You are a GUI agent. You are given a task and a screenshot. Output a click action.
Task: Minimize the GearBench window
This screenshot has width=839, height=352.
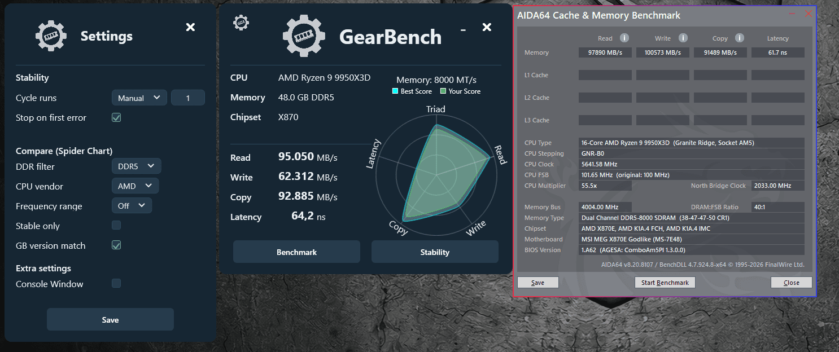463,29
